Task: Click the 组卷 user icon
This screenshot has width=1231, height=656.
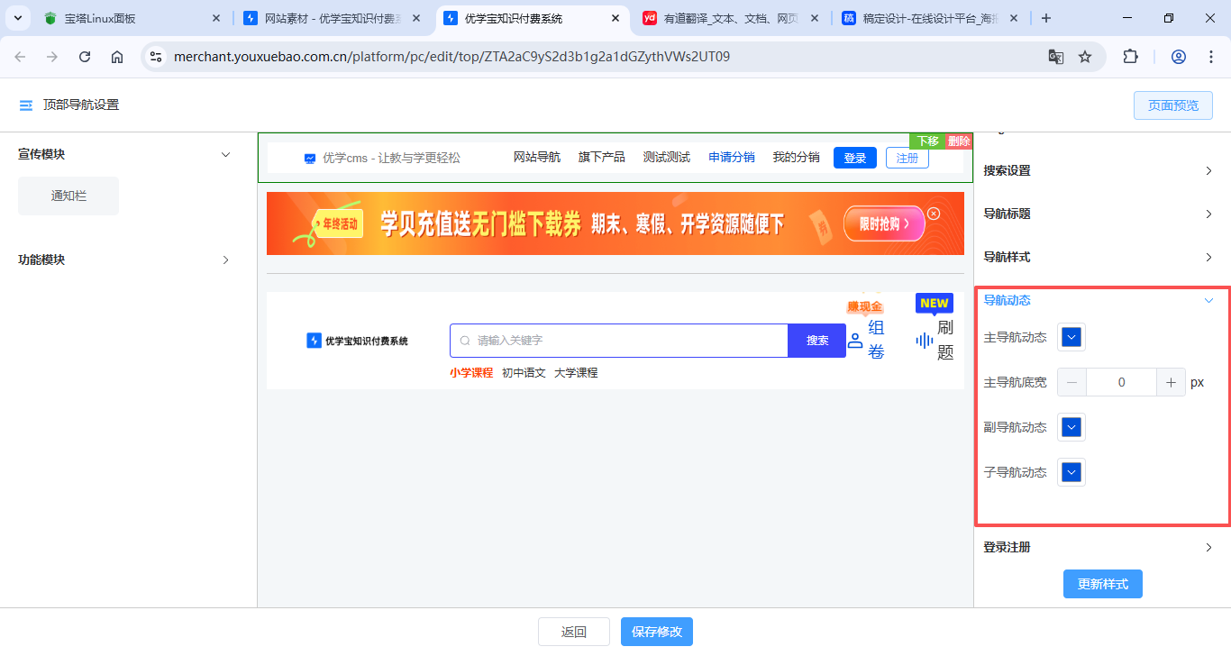Action: pyautogui.click(x=855, y=341)
